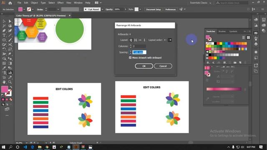Click New Color Group folder in Swatches
The width and height of the screenshot is (267, 150).
[x=235, y=62]
